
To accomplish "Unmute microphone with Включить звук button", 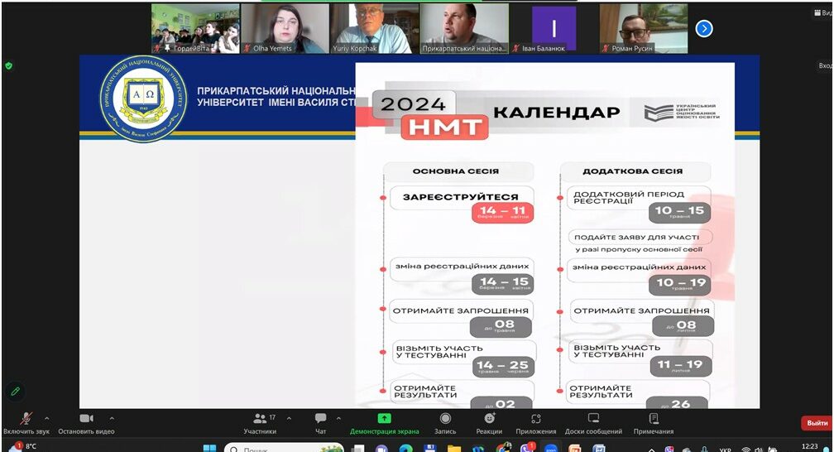I will pyautogui.click(x=26, y=419).
